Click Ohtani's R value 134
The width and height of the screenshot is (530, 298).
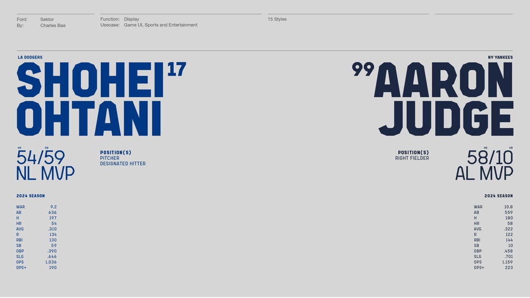(x=53, y=235)
